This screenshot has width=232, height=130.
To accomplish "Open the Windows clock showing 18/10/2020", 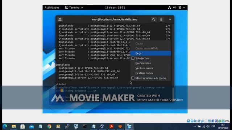I will coord(223,126).
